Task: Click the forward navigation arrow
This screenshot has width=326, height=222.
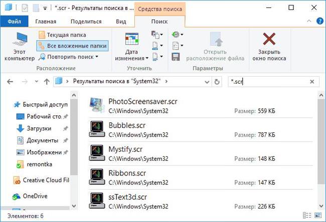Action: pos(25,82)
